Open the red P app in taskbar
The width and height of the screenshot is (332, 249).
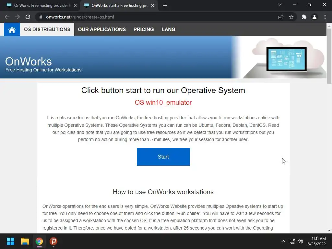pyautogui.click(x=53, y=241)
